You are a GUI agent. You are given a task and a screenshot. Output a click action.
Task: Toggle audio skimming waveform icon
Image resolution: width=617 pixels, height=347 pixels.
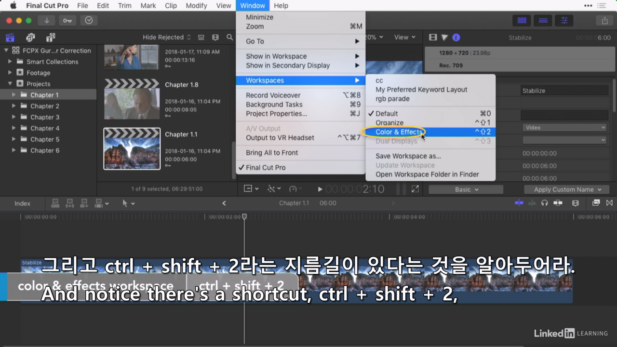(532, 203)
